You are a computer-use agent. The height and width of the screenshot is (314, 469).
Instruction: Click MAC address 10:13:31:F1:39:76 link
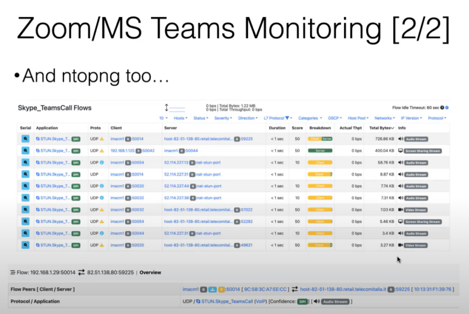[432, 289]
